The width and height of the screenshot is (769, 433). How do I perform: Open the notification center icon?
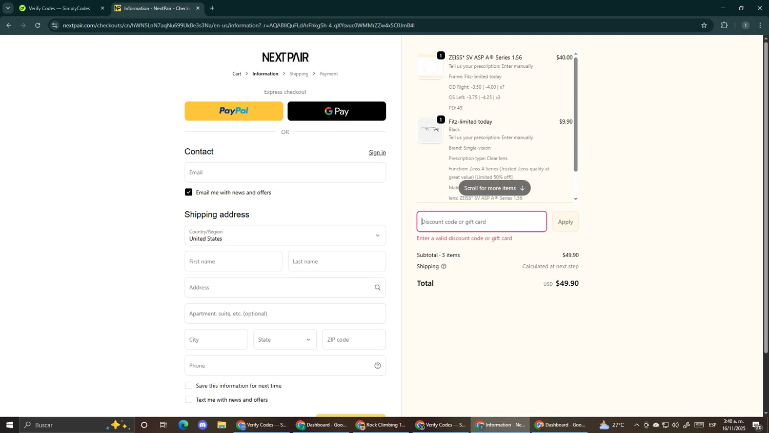(x=757, y=425)
